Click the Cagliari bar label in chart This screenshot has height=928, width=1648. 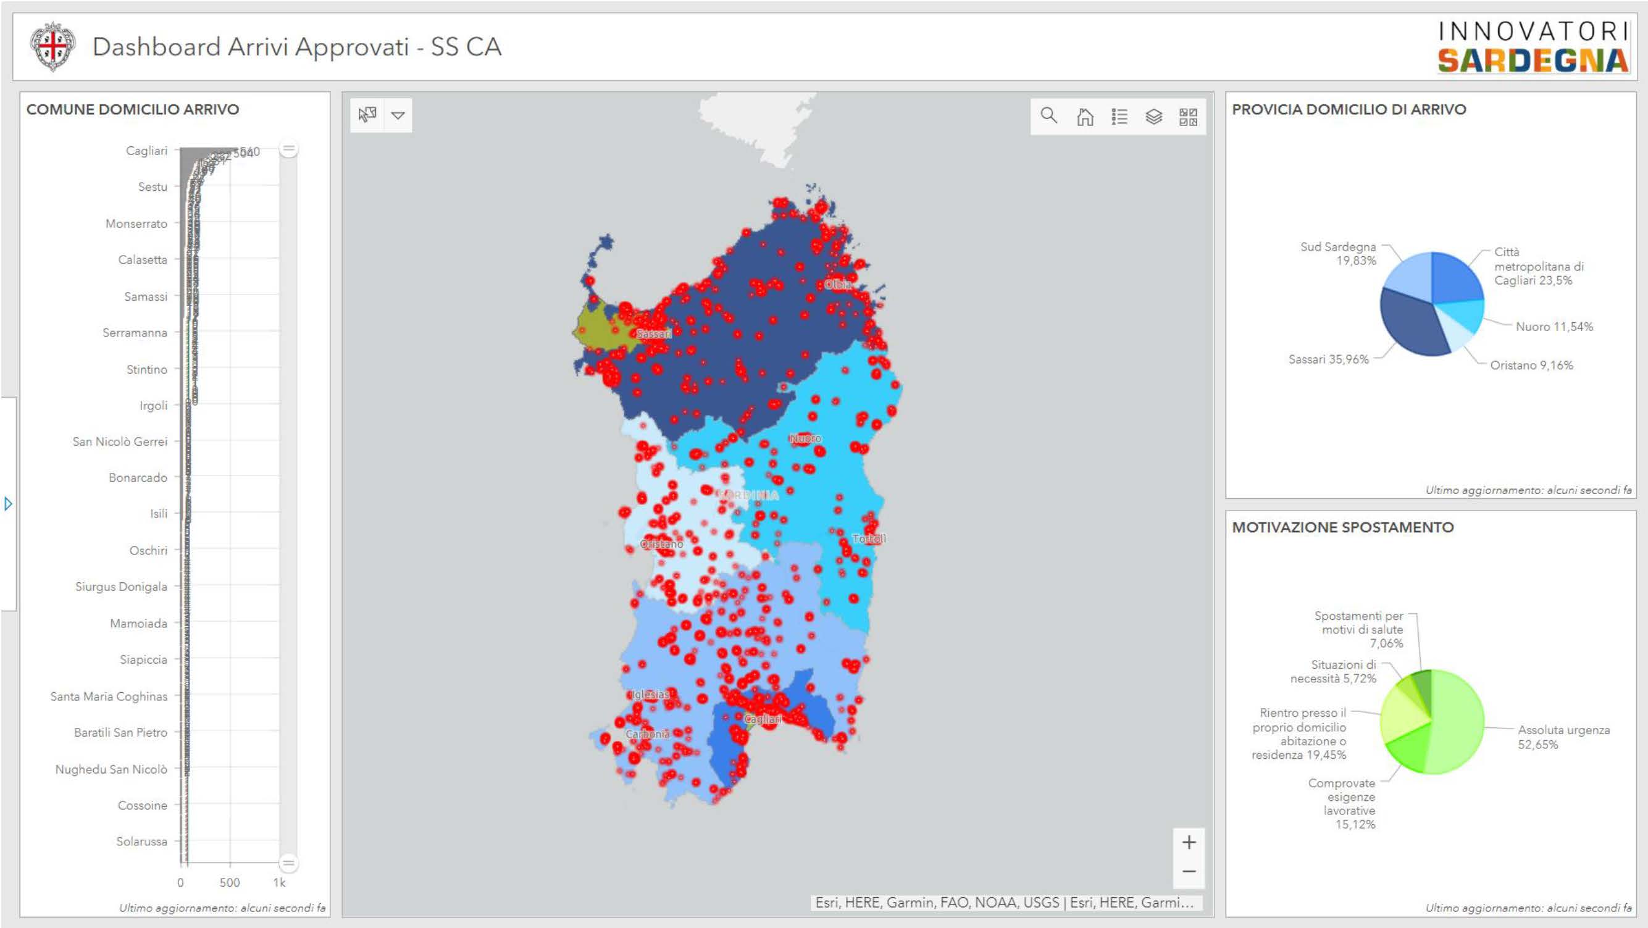click(x=146, y=151)
